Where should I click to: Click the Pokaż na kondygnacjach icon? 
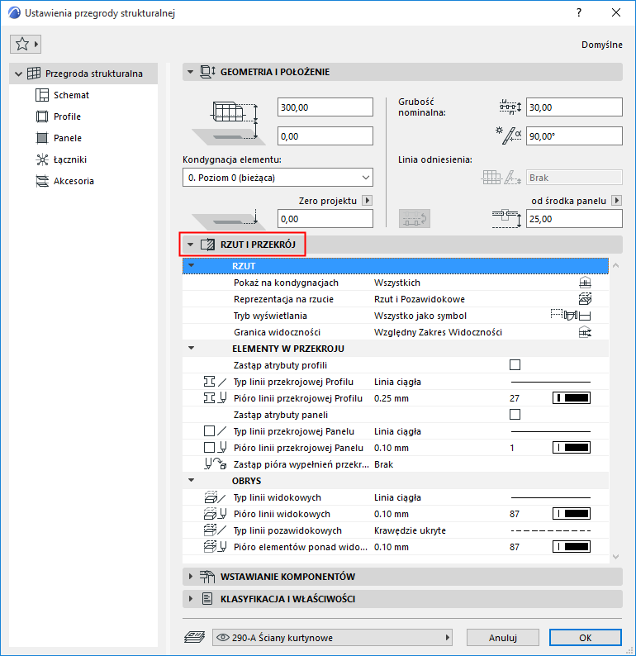point(585,283)
